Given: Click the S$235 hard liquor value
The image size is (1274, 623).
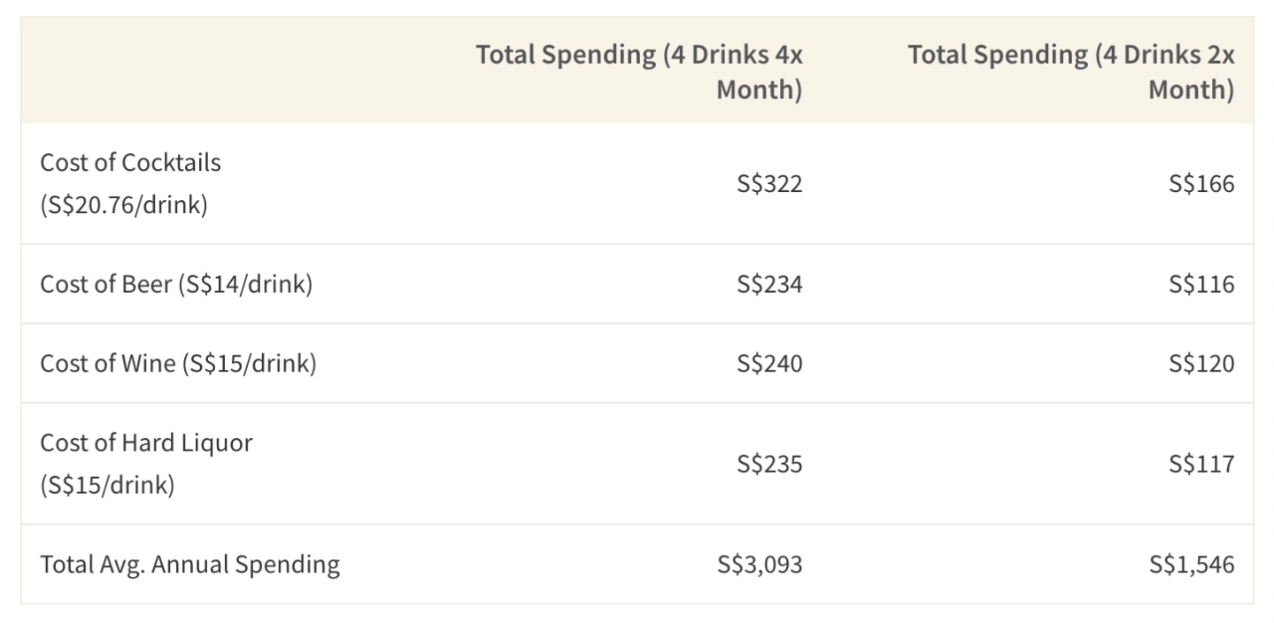Looking at the screenshot, I should coord(769,464).
